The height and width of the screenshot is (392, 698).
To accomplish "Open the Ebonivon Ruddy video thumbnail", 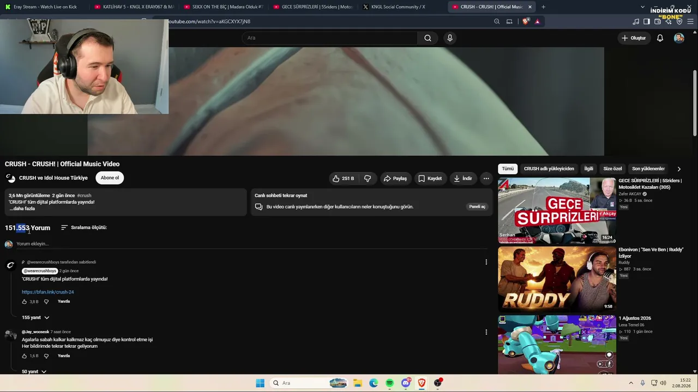I will tap(557, 278).
